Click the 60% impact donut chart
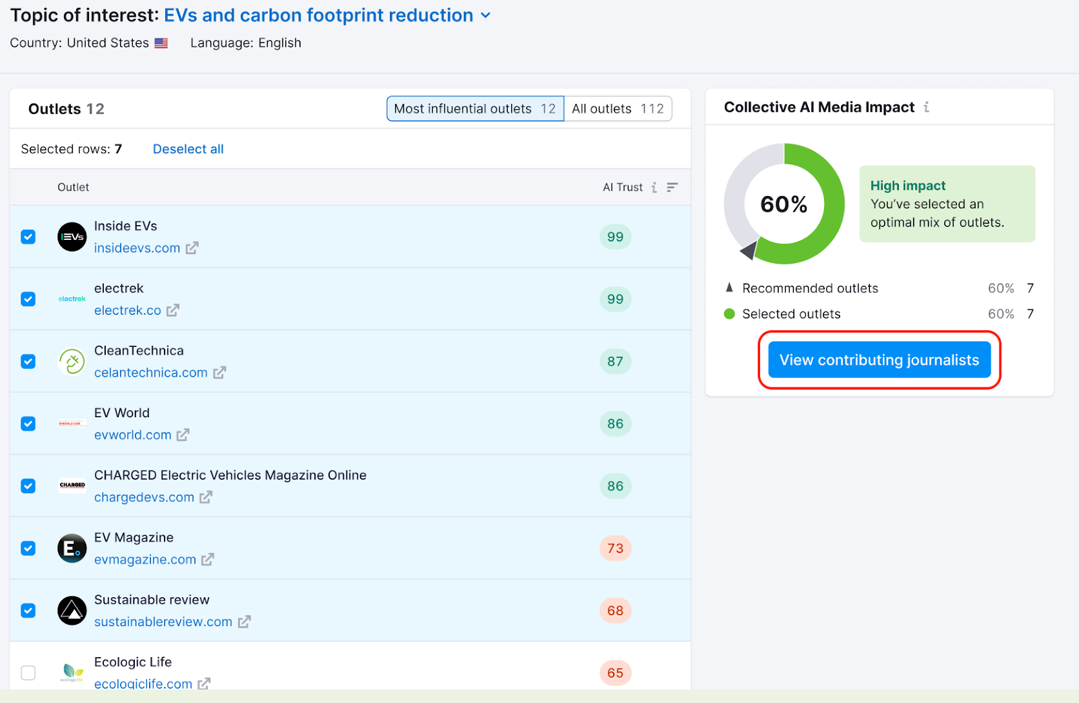 click(784, 204)
